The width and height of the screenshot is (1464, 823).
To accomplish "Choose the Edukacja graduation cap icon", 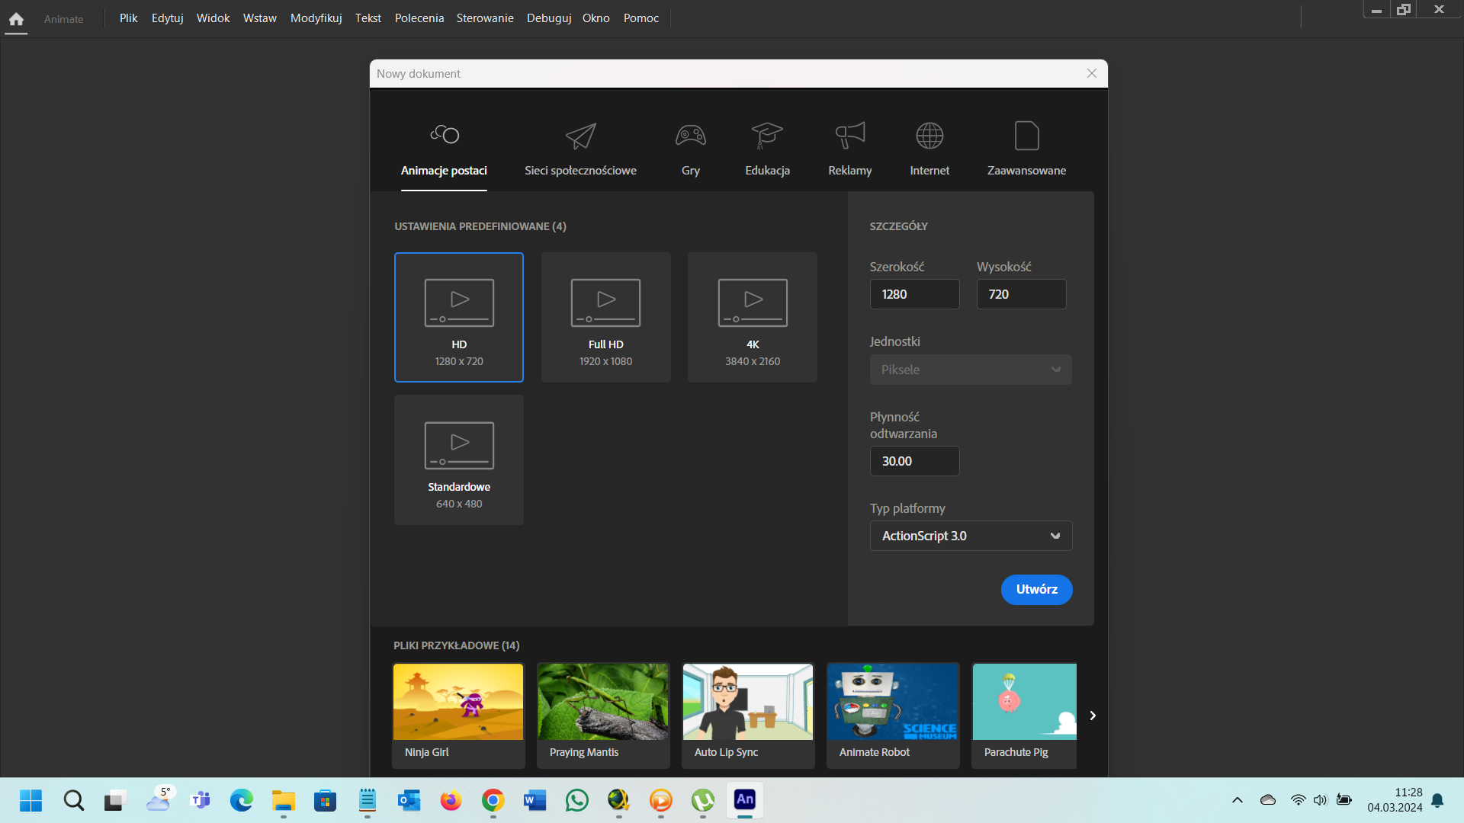I will click(767, 136).
